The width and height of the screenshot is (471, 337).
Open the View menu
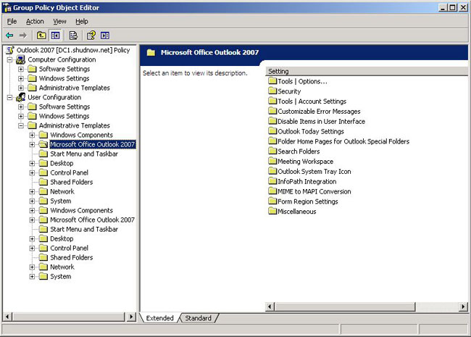tap(59, 22)
